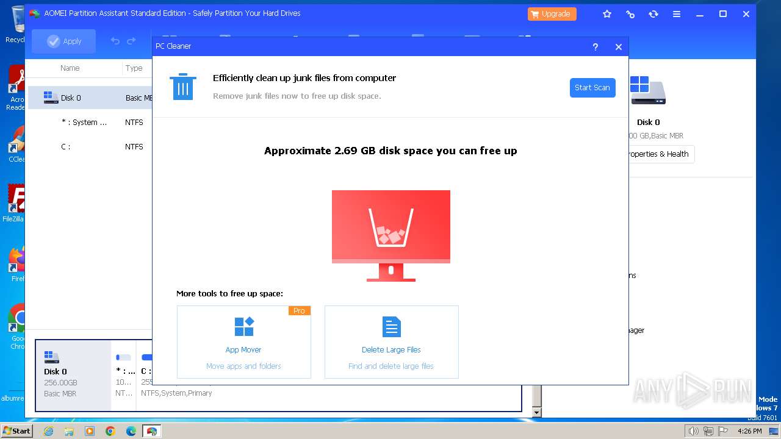
Task: Select Disk 0 block in disk map
Action: coord(74,375)
